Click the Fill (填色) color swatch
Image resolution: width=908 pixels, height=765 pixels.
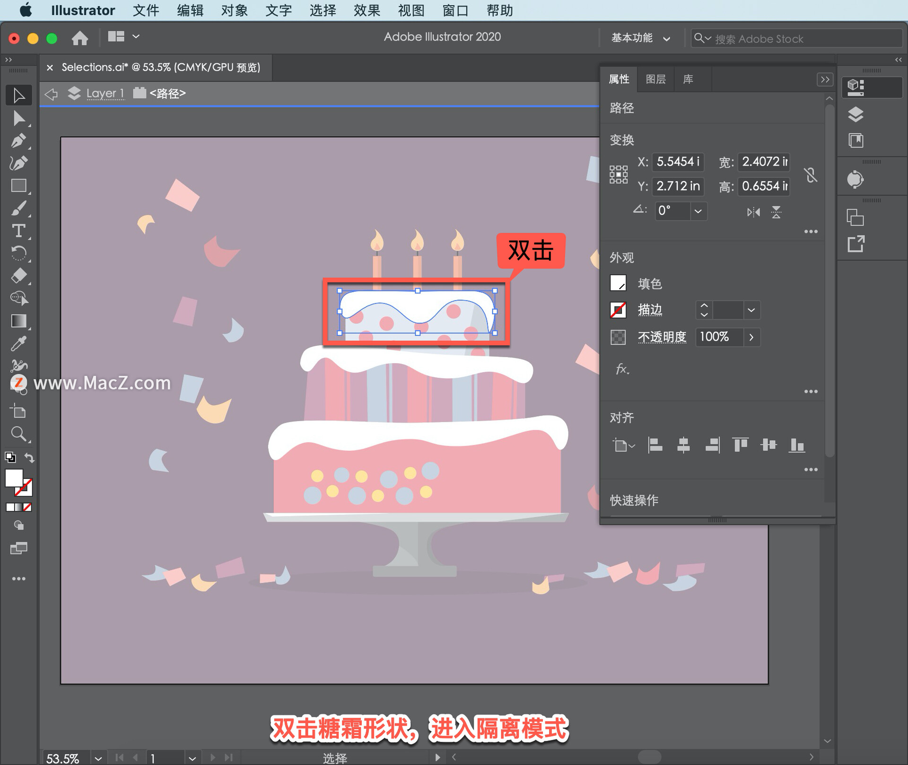(x=618, y=284)
